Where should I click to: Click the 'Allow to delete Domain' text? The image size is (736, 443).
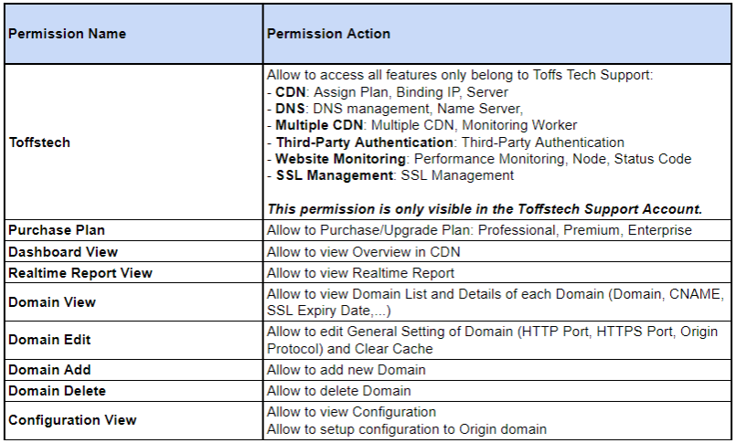click(x=340, y=391)
